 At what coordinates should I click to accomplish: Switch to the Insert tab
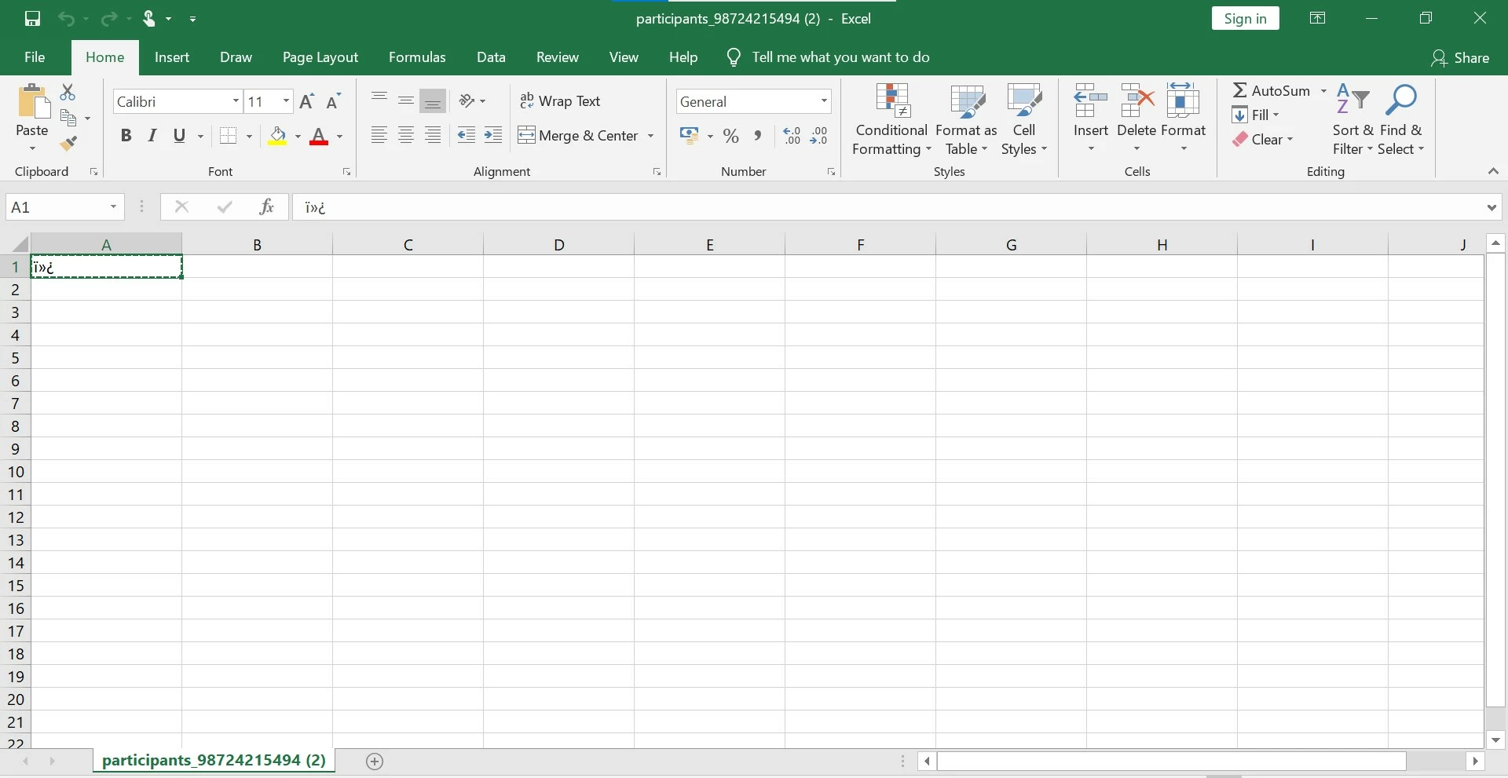[172, 57]
